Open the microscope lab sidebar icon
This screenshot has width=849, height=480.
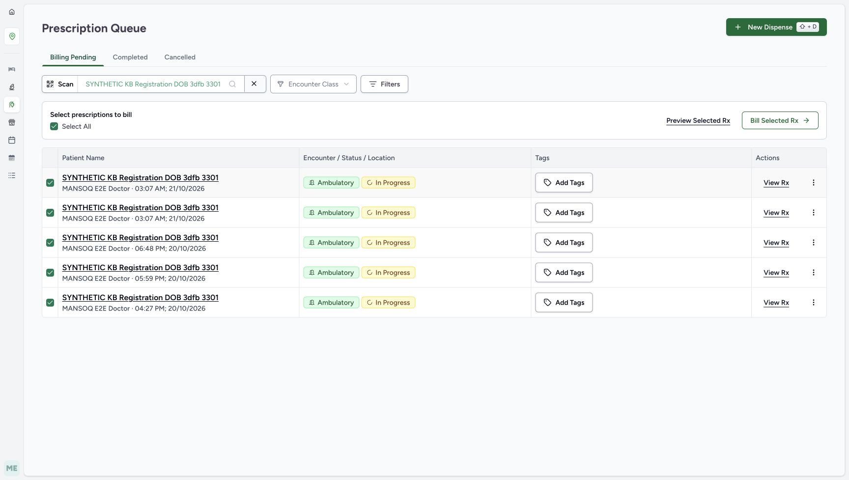click(12, 87)
